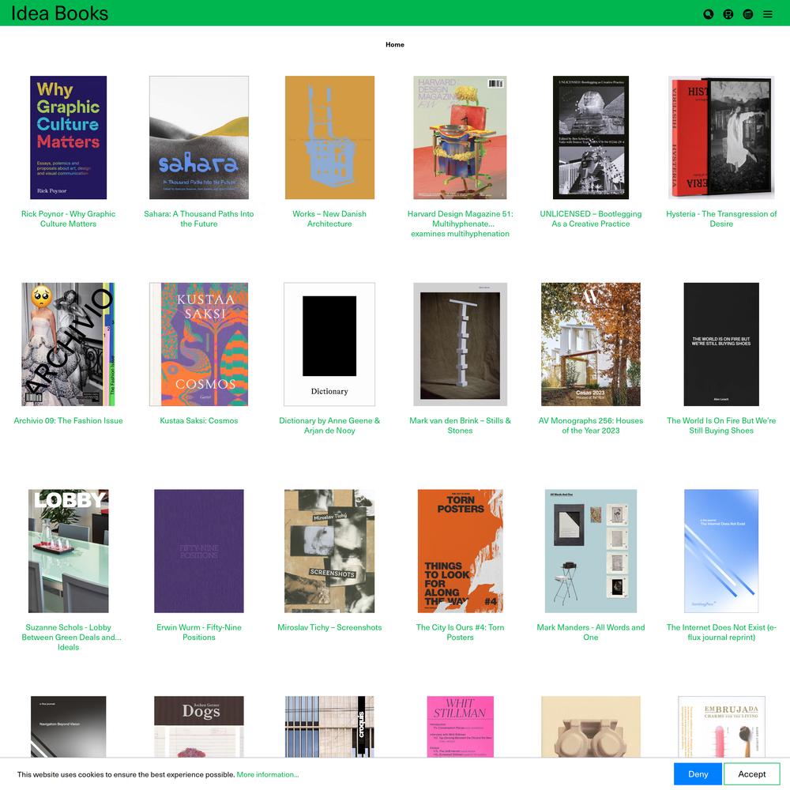Click the 'Dogs' book cover

(x=199, y=727)
